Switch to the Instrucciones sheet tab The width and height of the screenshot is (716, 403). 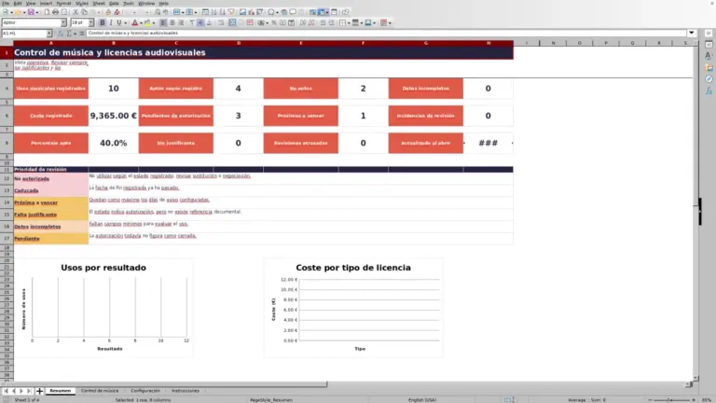point(186,391)
